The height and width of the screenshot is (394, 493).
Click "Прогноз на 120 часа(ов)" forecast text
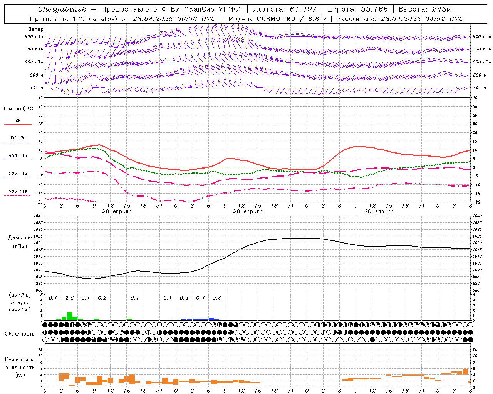(74, 19)
